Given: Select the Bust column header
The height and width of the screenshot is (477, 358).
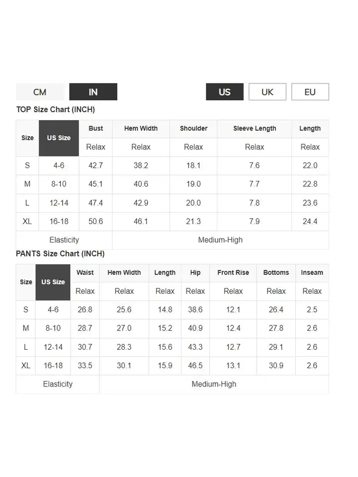Looking at the screenshot, I should click(95, 129).
